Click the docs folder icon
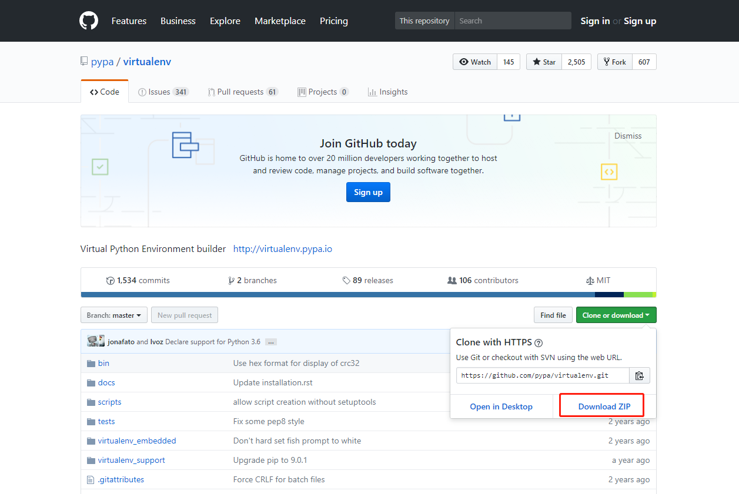Image resolution: width=739 pixels, height=494 pixels. (x=91, y=383)
